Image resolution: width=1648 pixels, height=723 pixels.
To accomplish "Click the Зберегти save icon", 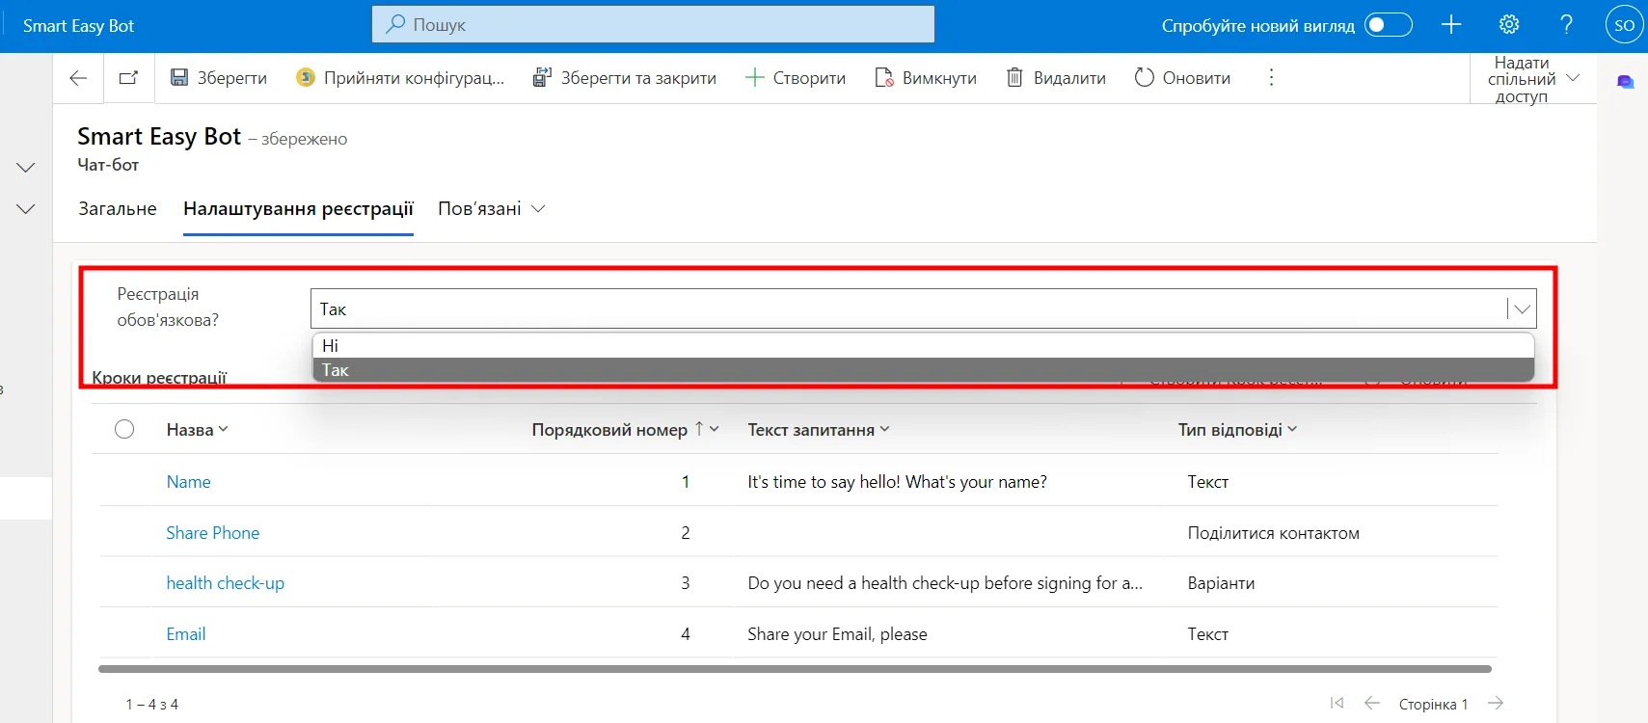I will pos(179,78).
